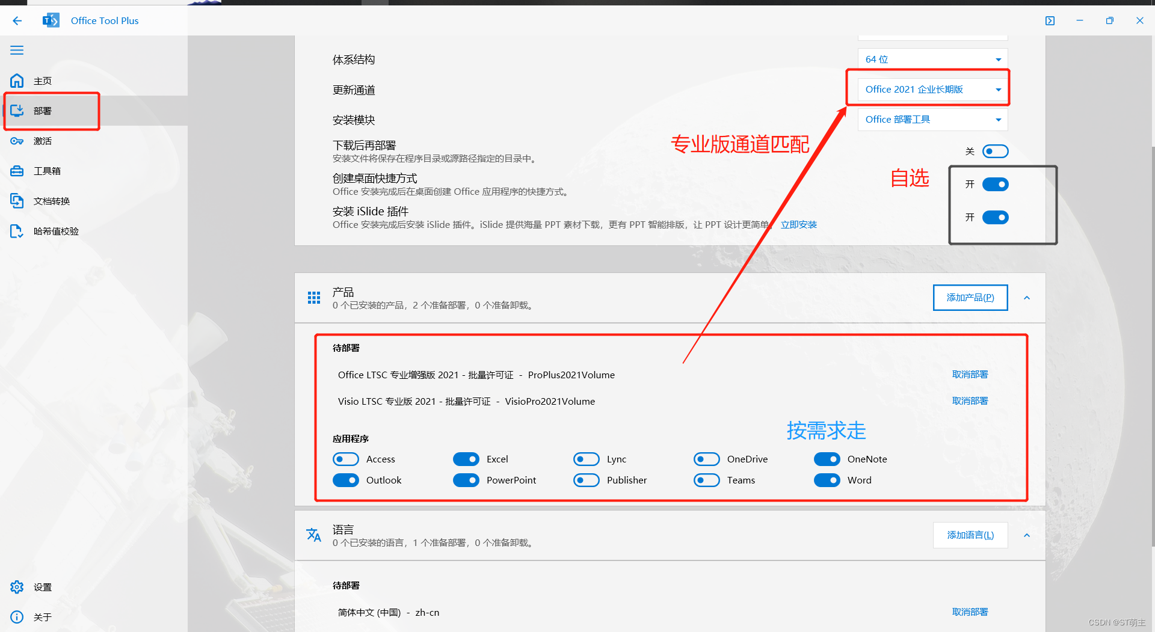Click the 应用程序 heading
This screenshot has height=632, width=1155.
pos(351,439)
